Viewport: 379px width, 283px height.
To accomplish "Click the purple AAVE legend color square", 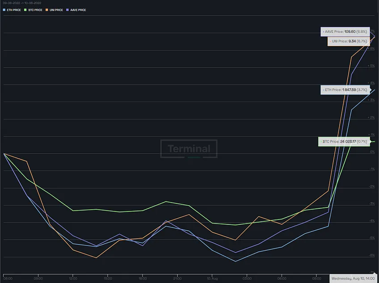I will point(67,10).
